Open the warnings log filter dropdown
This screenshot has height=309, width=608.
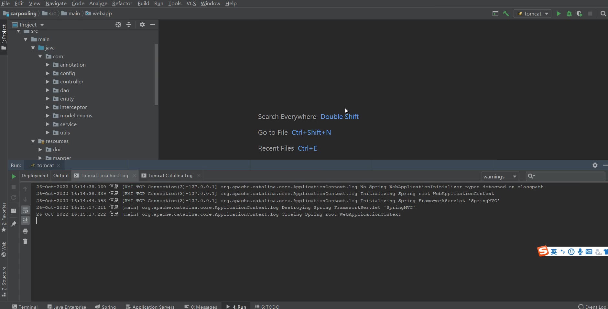pos(500,176)
